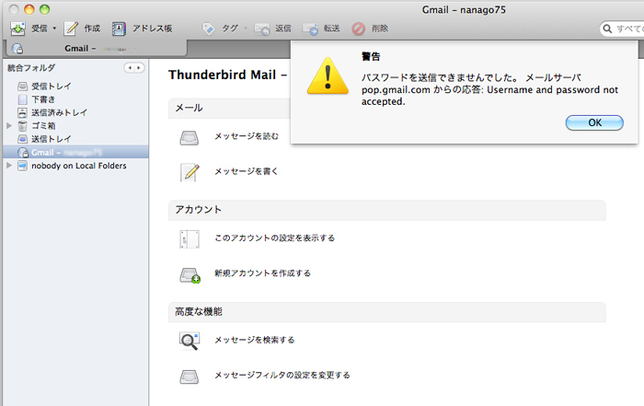644x406 pixels.
Task: Click the yellow minimize window button
Action: tap(29, 9)
